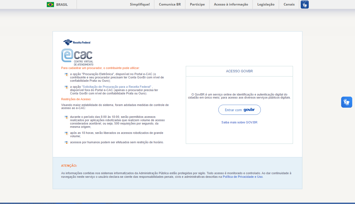Click the bullet icon beside após as 18 horas

(66, 133)
